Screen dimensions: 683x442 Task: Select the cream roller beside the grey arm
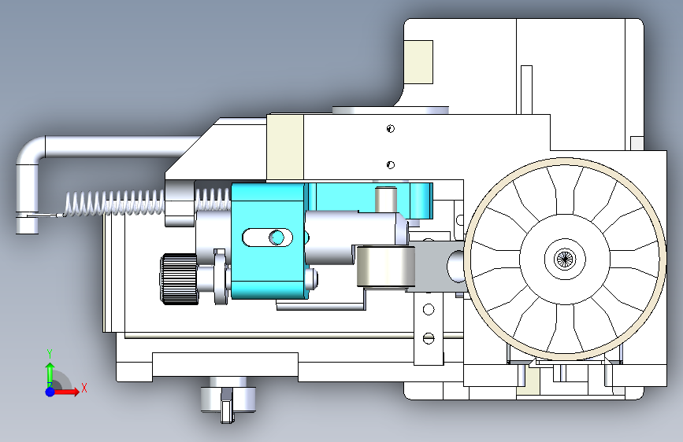tap(385, 267)
